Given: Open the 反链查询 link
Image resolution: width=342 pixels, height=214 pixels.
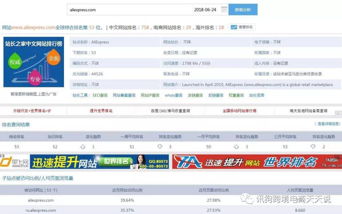Looking at the screenshot, I should click(216, 95).
